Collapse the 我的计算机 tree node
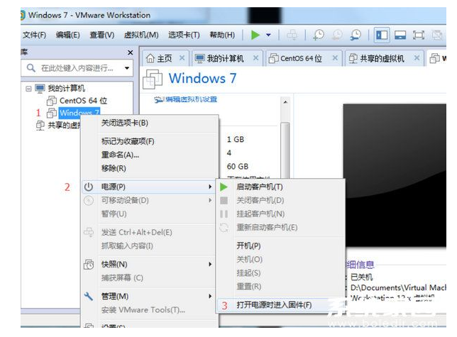The image size is (457, 337). click(x=28, y=89)
